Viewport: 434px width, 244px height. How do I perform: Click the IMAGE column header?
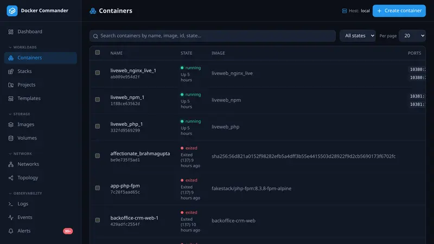[218, 53]
